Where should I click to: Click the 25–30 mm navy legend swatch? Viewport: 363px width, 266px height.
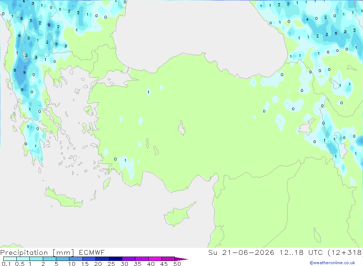(115, 259)
